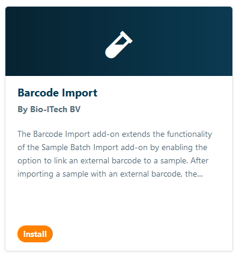Click the white Install label on the orange pill
This screenshot has width=239, height=255.
pyautogui.click(x=35, y=234)
